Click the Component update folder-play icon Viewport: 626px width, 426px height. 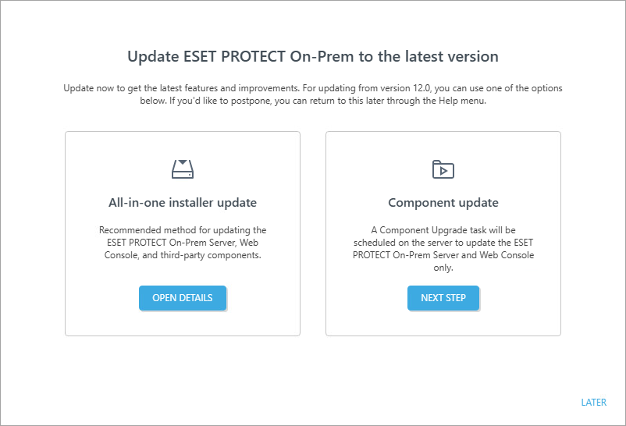tap(443, 169)
